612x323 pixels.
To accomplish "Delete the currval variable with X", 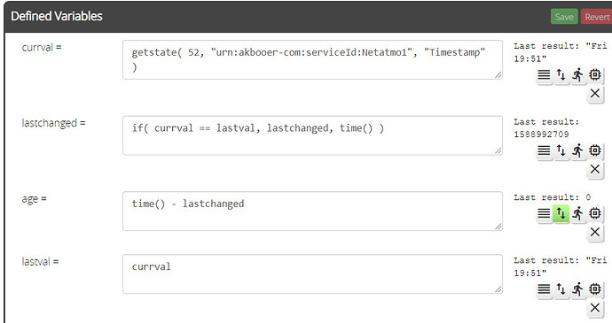I will click(595, 94).
